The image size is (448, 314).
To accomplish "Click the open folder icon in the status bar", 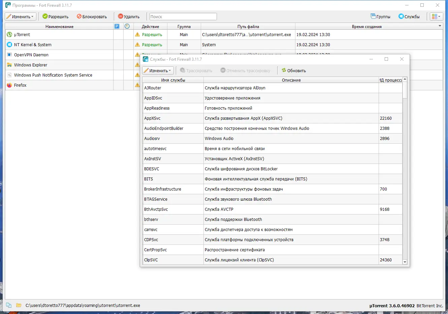I will [x=19, y=305].
